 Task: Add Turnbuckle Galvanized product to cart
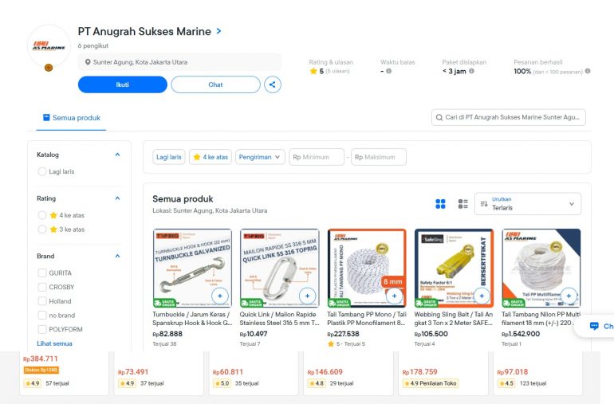click(220, 296)
